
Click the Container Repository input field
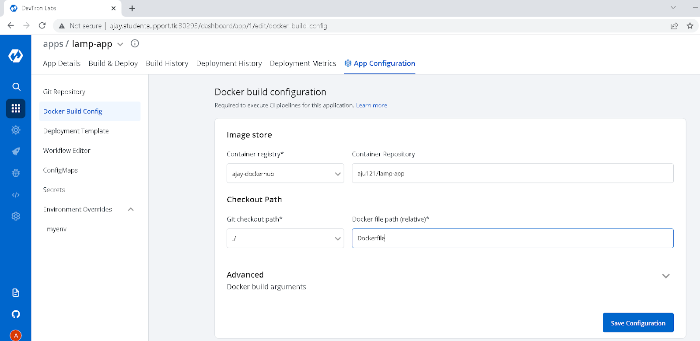tap(512, 173)
